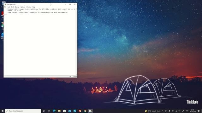Click the battery icon in system tray
The image size is (202, 113).
pyautogui.click(x=173, y=111)
